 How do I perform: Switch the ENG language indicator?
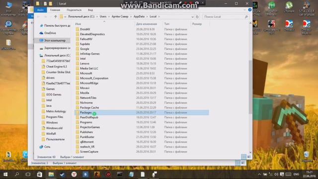click(x=296, y=174)
